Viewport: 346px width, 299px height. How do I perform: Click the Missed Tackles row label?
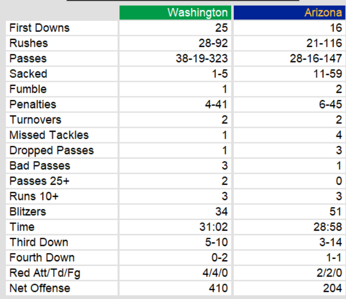click(49, 135)
